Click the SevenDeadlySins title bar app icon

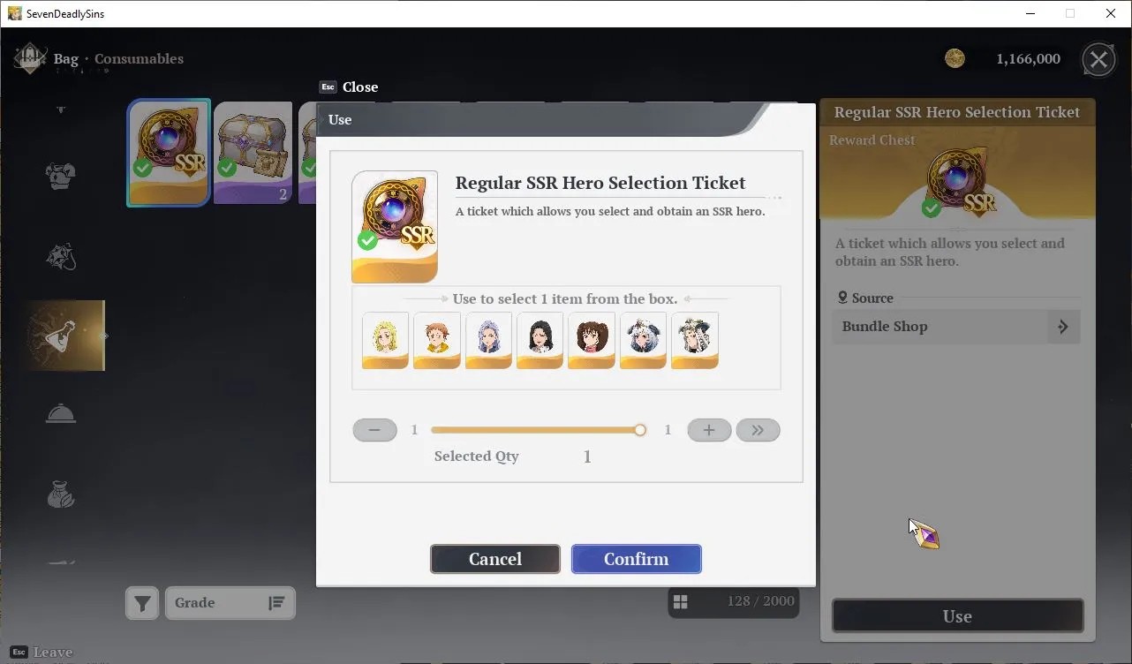pyautogui.click(x=14, y=13)
